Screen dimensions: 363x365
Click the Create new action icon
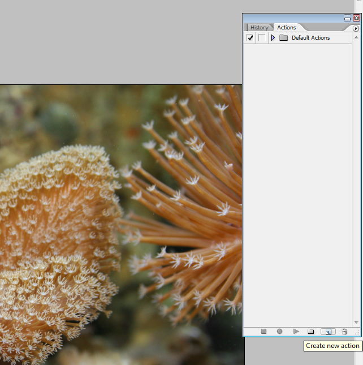327,332
